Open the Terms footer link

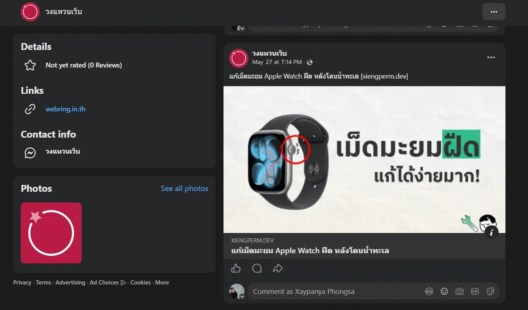coord(44,283)
